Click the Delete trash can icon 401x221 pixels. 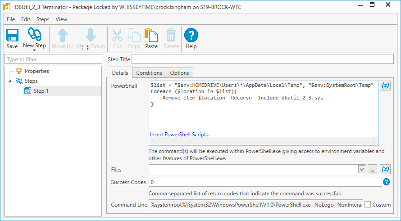click(171, 35)
